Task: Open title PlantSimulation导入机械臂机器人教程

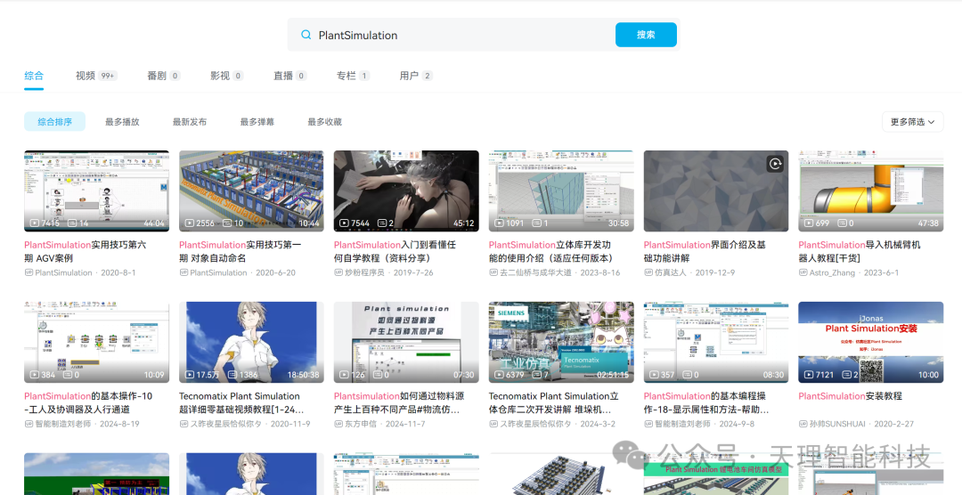Action: pos(860,251)
